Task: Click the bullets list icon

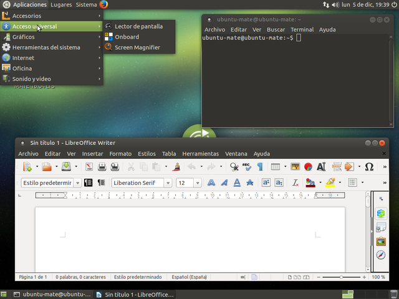Action: click(352, 183)
